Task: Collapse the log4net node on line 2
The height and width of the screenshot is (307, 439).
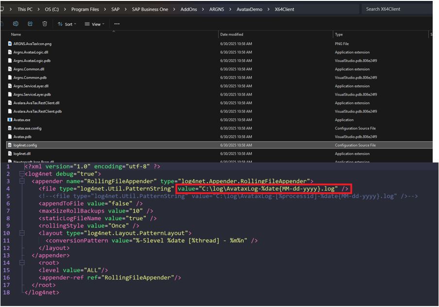Action: 22,174
